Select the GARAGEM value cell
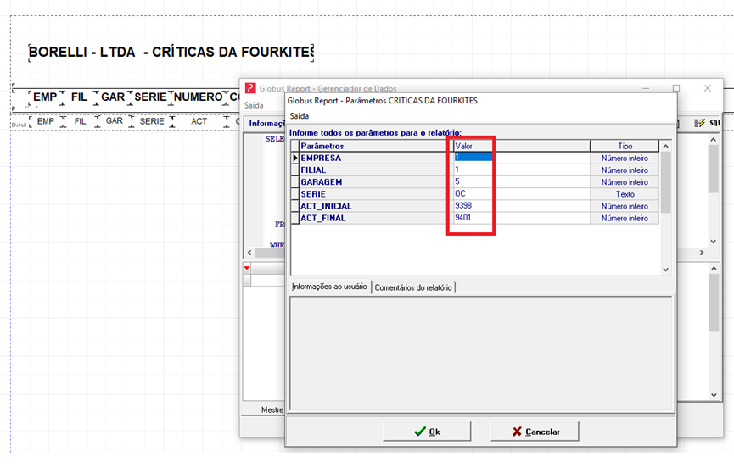Image resolution: width=734 pixels, height=468 pixels. coord(522,182)
